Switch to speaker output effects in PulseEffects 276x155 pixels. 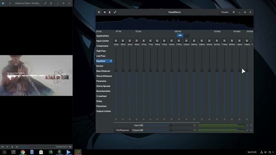tap(105, 12)
